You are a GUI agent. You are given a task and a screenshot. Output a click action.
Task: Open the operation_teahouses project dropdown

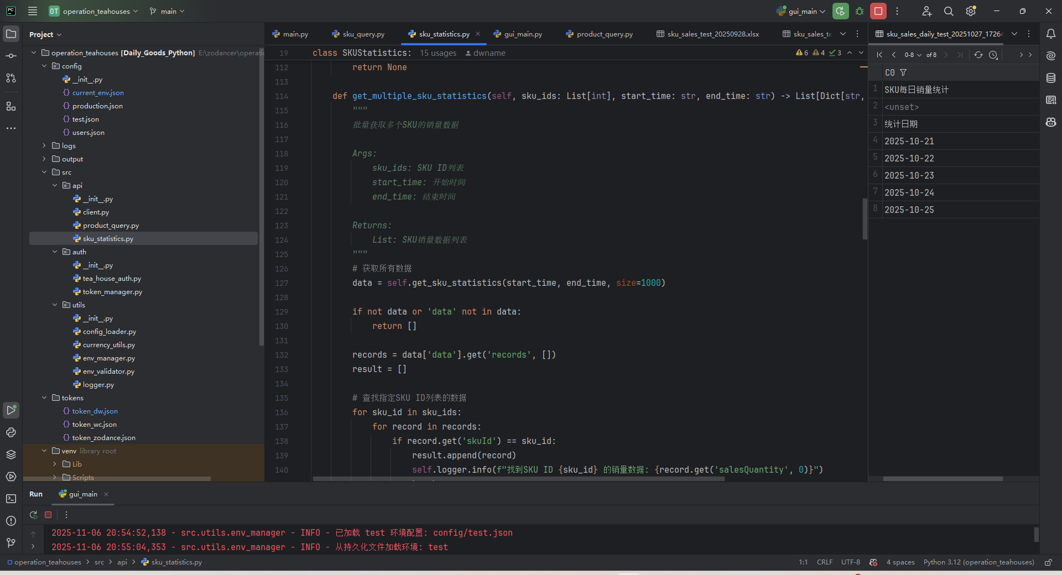93,11
